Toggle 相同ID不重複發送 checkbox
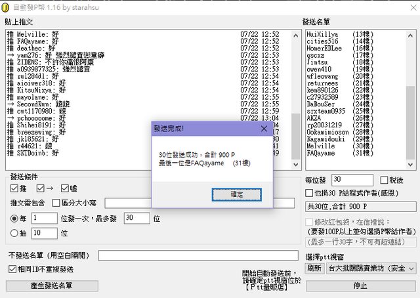The height and width of the screenshot is (298, 420). [x=12, y=269]
